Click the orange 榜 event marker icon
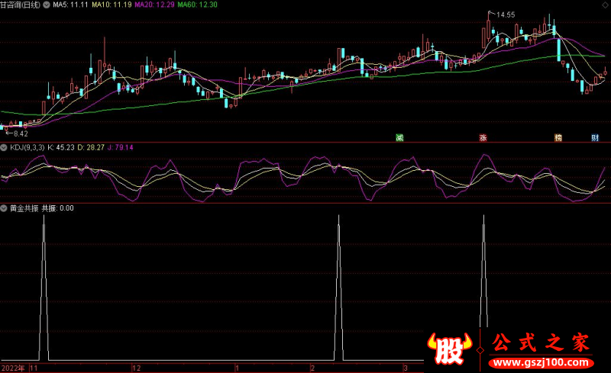 (x=558, y=138)
